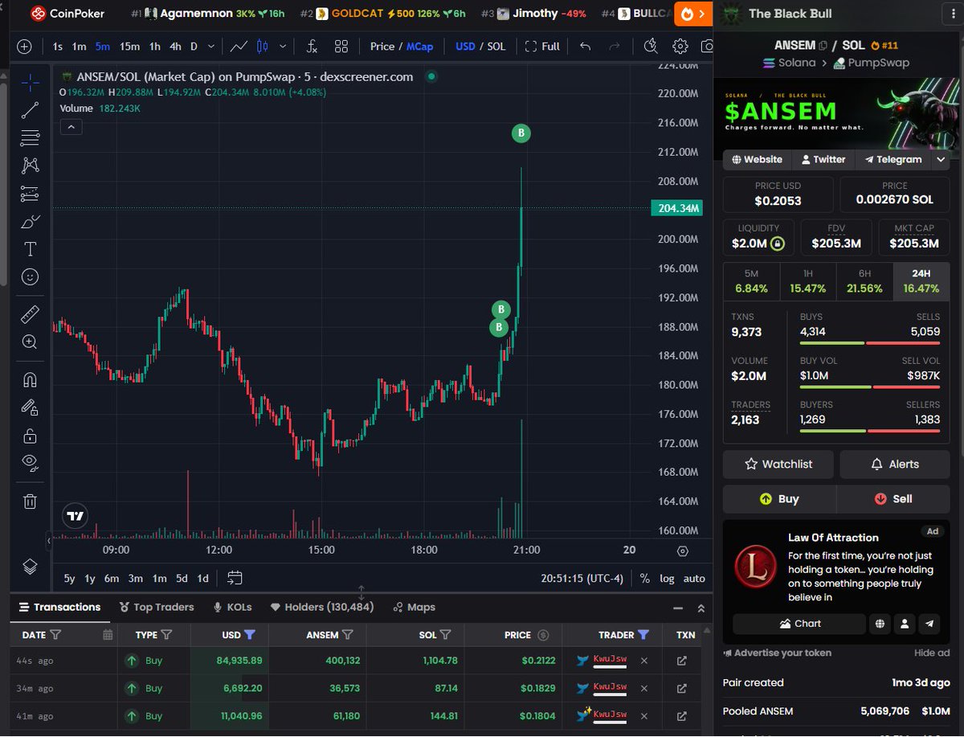
Task: Click the green Buy button
Action: point(779,498)
